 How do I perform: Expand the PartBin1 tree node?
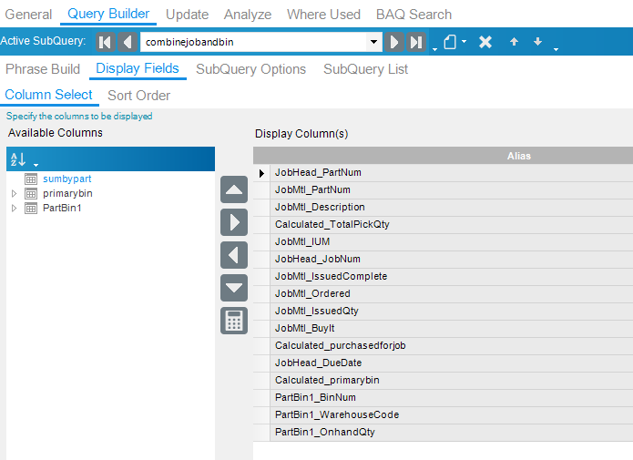15,208
